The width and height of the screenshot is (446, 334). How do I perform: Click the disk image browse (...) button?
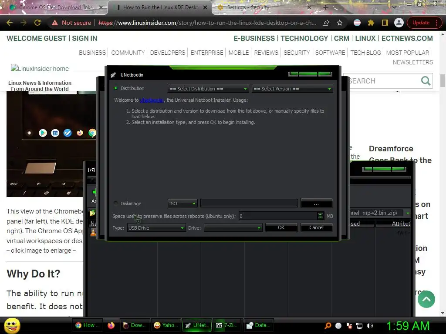[x=317, y=204]
